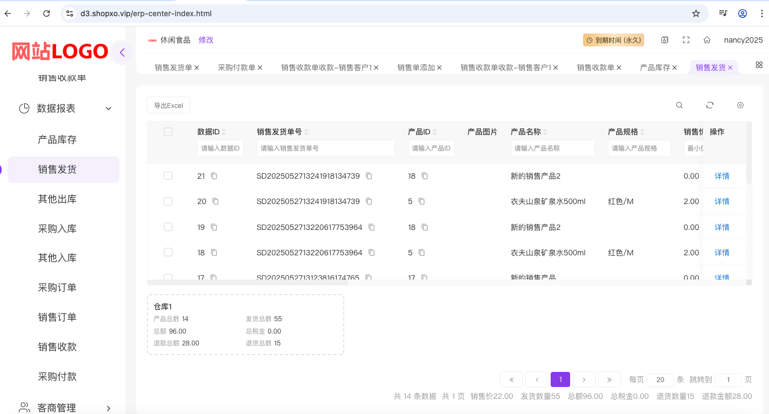Click the 导出Excel button
Image resolution: width=769 pixels, height=414 pixels.
pyautogui.click(x=169, y=105)
